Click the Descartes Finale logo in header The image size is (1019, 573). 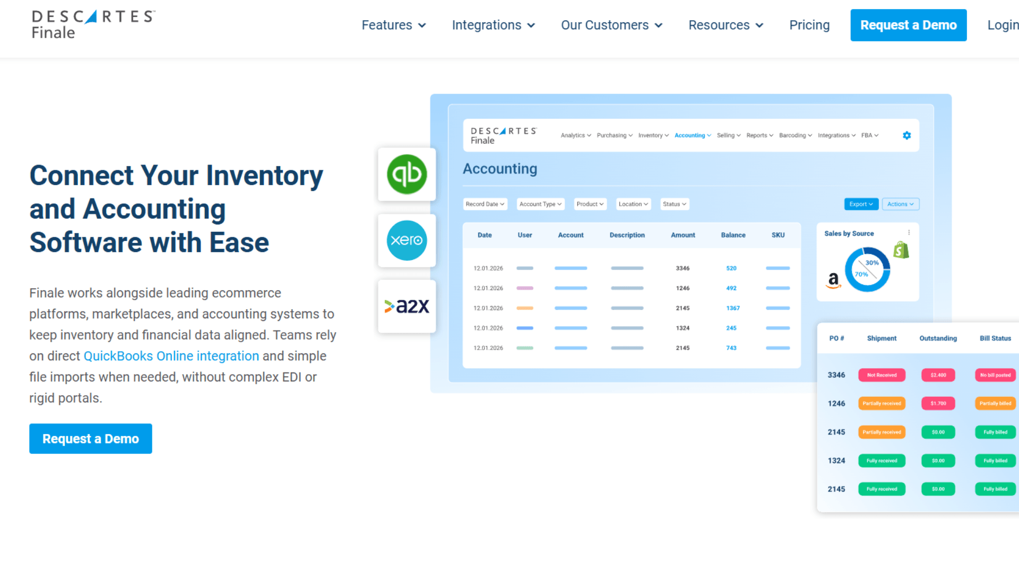(93, 24)
